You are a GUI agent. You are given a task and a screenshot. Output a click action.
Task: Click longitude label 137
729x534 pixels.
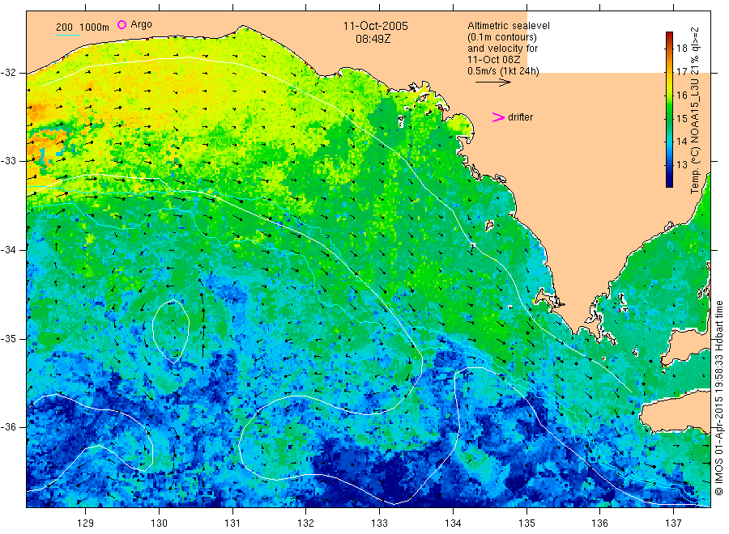pos(673,523)
